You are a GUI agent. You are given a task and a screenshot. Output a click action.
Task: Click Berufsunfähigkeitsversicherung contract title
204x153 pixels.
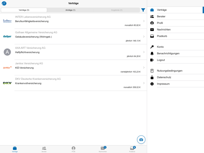[32, 21]
